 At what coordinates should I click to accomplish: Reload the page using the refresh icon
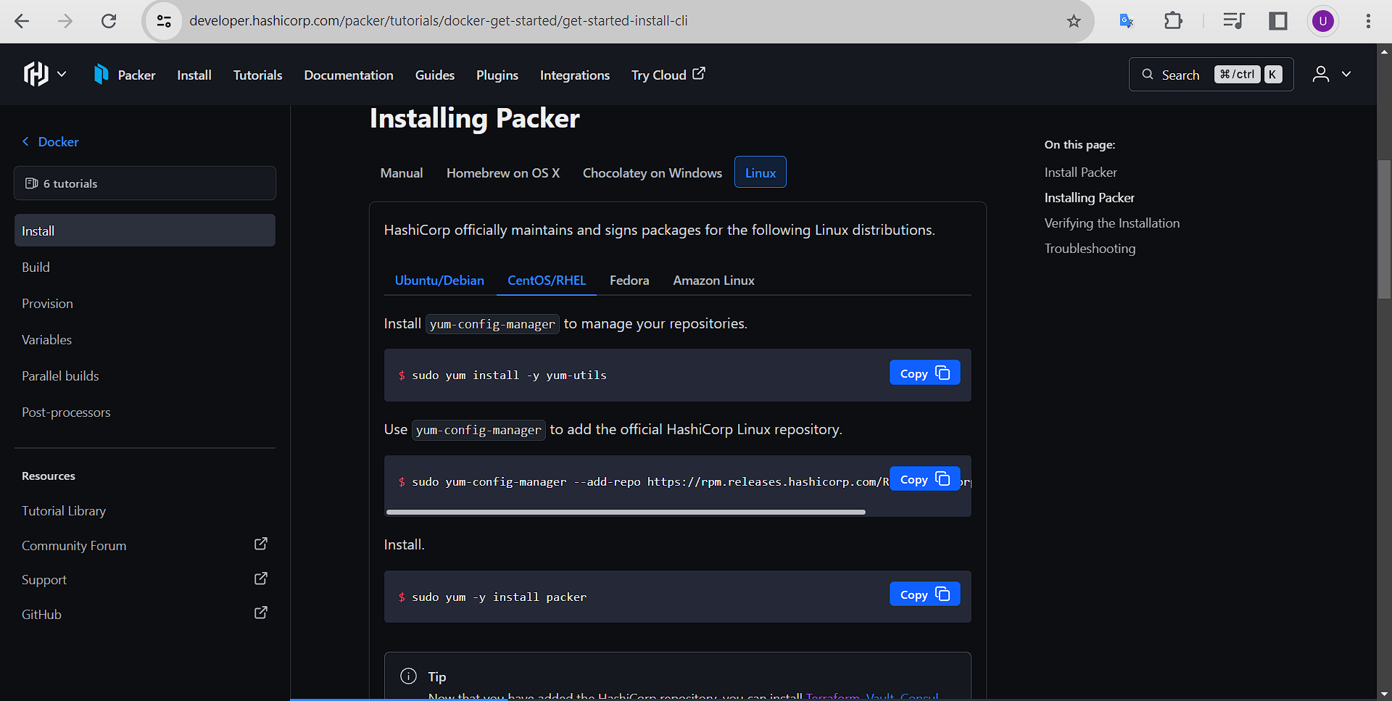point(109,21)
